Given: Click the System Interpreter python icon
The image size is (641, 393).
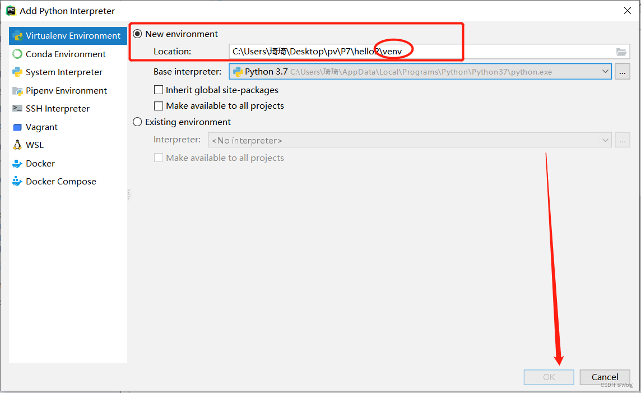Looking at the screenshot, I should [x=17, y=72].
